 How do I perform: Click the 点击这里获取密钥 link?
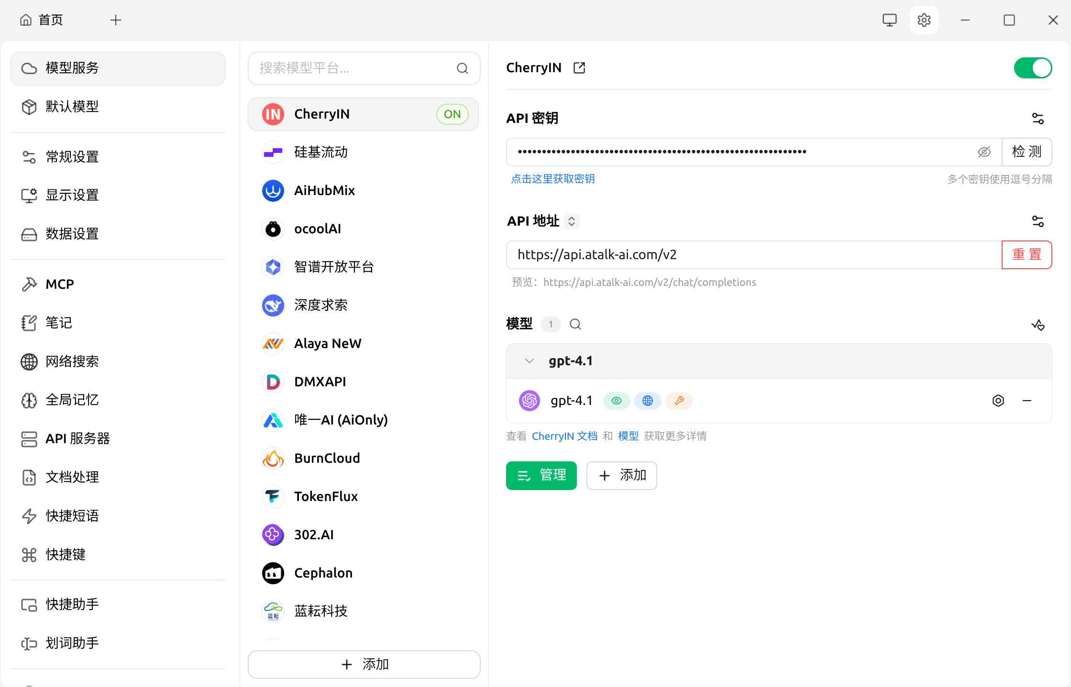(552, 178)
